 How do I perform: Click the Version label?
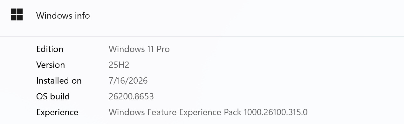[51, 65]
